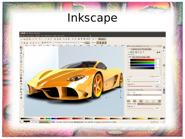Click the Green channel color slider

click(x=142, y=63)
